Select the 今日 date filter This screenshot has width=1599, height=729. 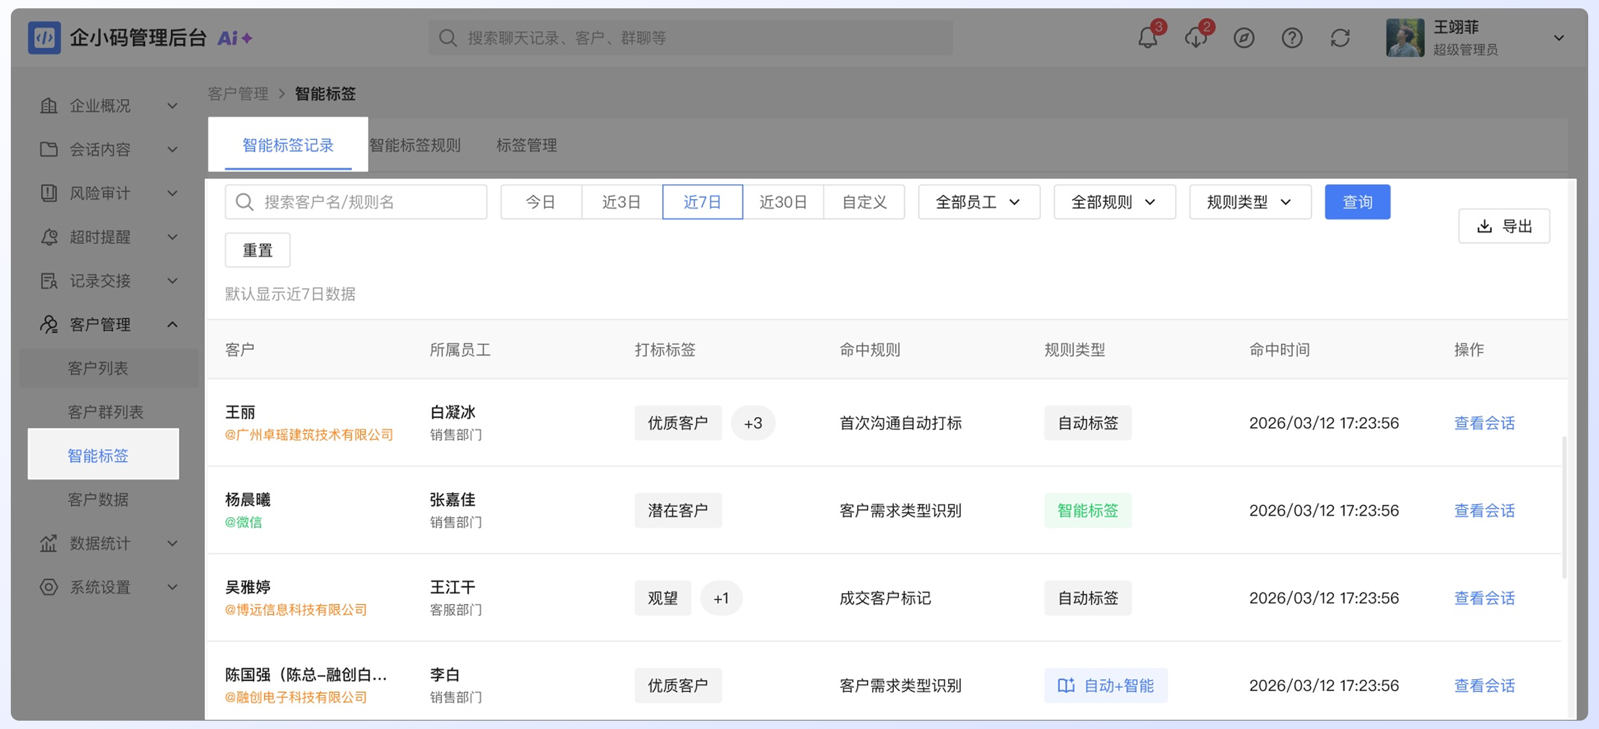540,202
